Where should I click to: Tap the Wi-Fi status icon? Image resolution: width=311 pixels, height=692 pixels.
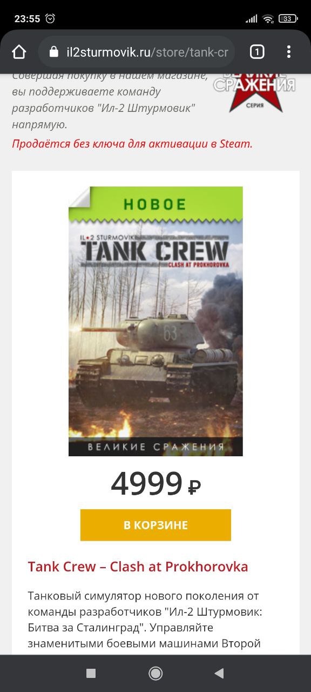tap(268, 18)
